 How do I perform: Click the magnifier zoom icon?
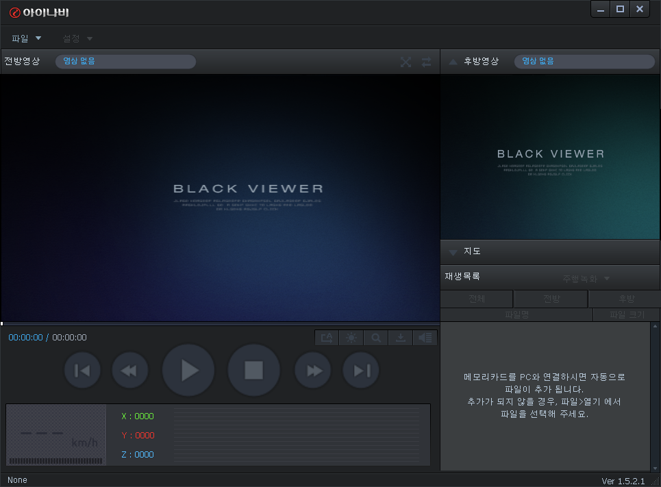click(x=376, y=338)
